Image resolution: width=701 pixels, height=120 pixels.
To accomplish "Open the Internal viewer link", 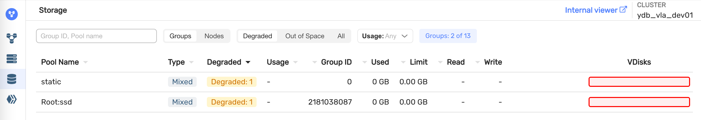I will coord(591,10).
